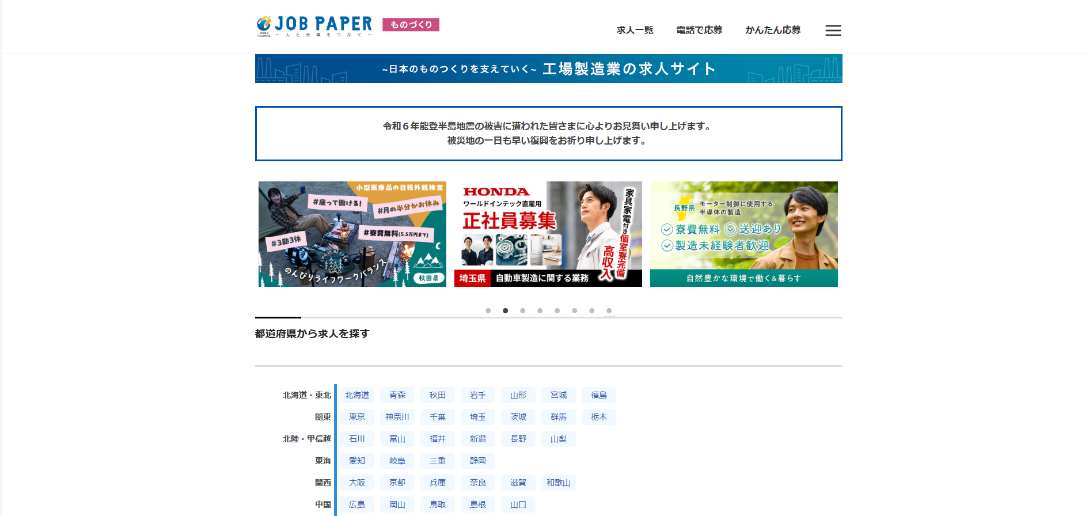Viewport: 1089px width, 516px height.
Task: Pick 広島 from Chugoku region
Action: [357, 504]
